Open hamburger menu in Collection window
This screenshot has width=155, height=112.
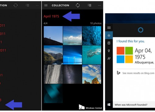(x=46, y=5)
